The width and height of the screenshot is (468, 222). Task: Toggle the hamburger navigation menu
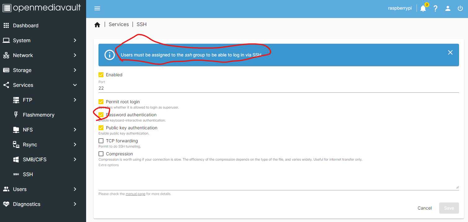tap(97, 8)
